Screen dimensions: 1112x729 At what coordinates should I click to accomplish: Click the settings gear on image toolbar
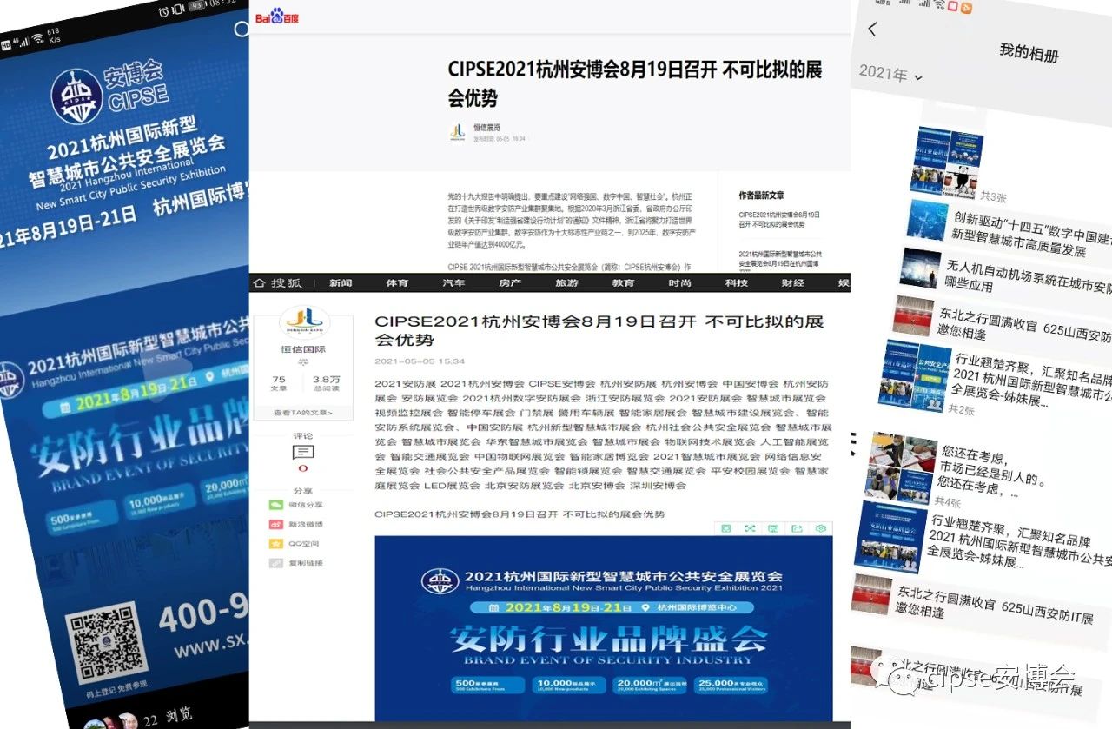(x=819, y=528)
